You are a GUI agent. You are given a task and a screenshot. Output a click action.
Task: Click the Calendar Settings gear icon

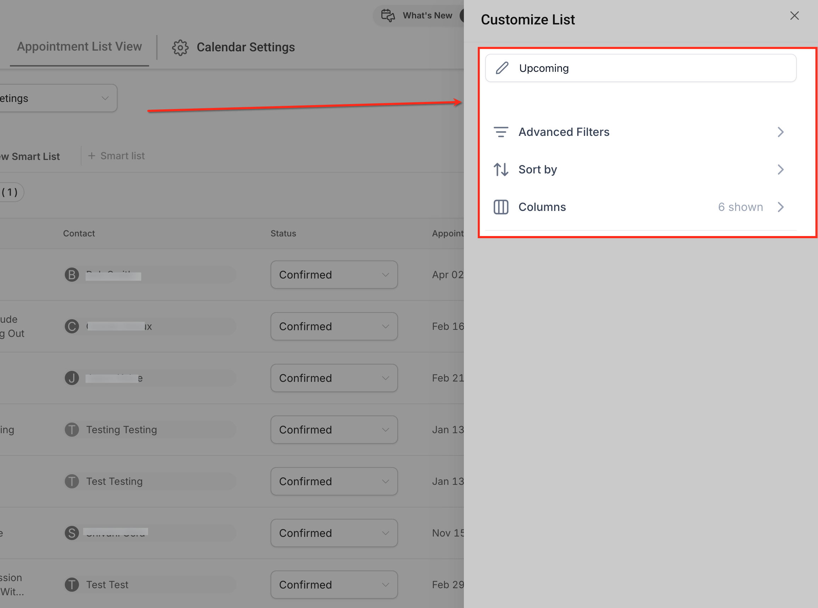pos(180,47)
